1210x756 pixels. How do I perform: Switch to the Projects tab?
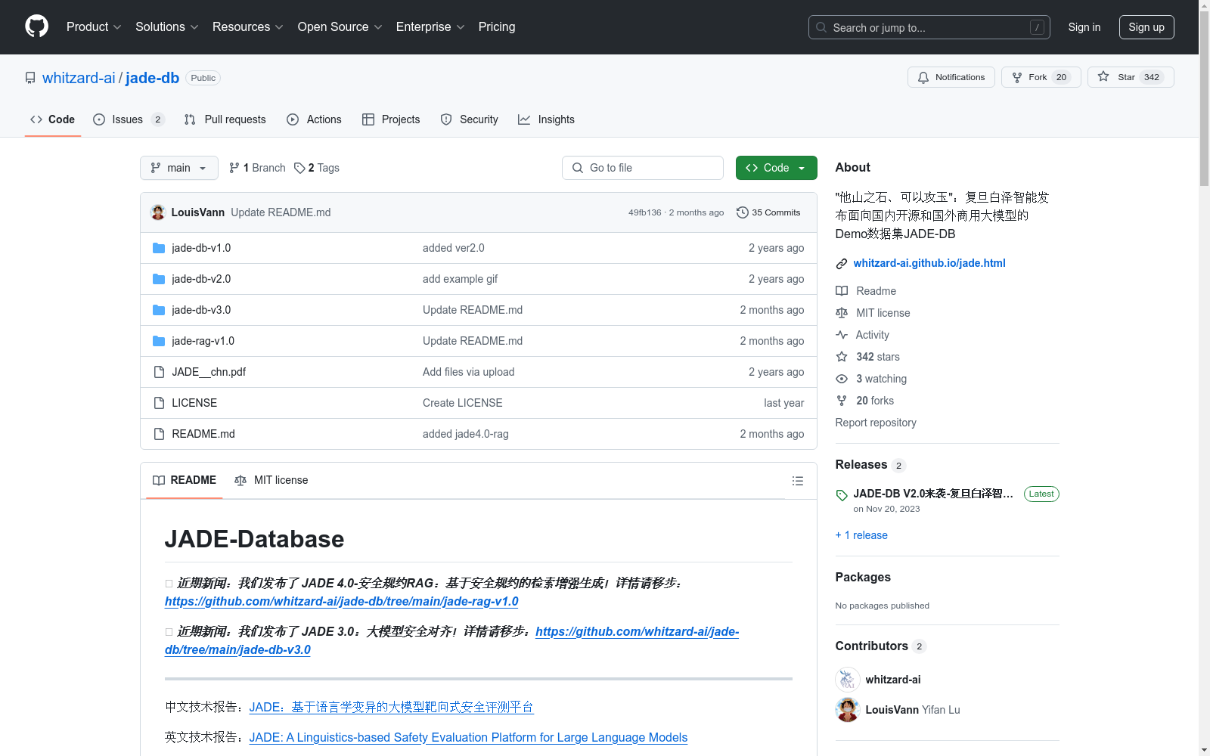(x=391, y=119)
